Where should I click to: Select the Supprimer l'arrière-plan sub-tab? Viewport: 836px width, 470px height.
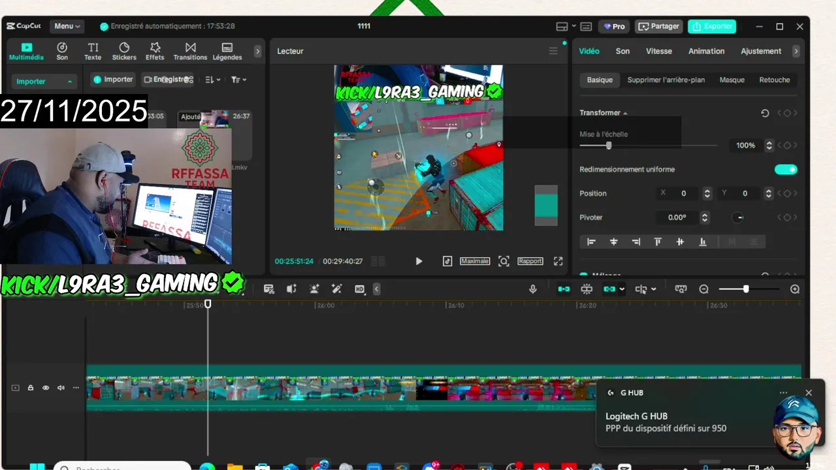[666, 80]
